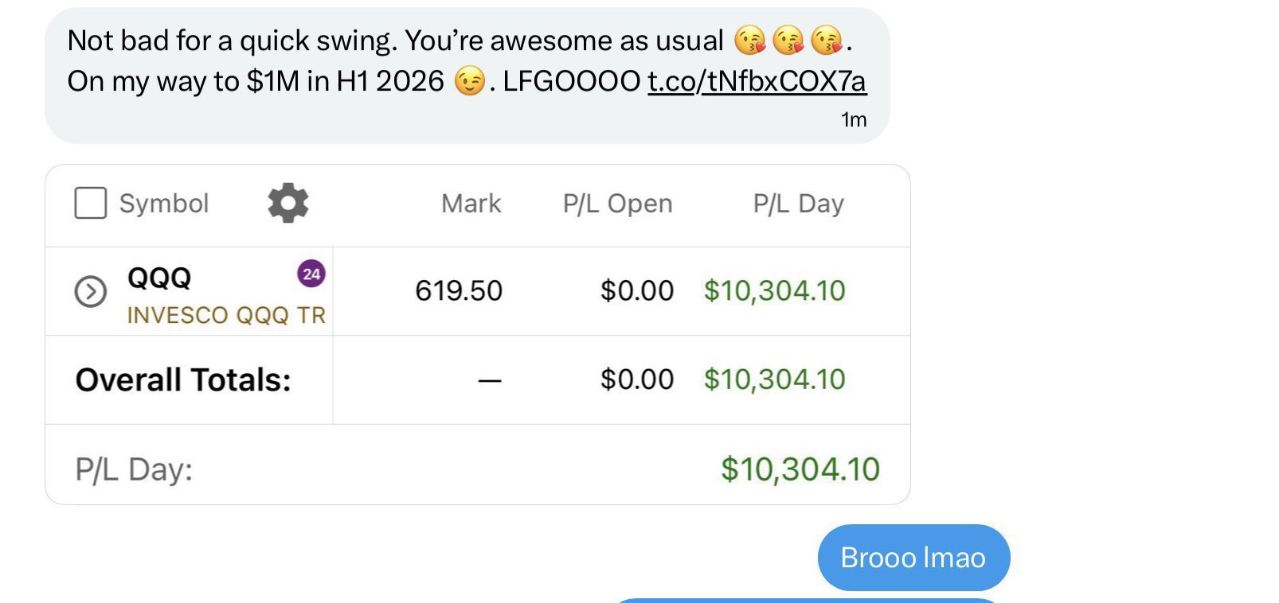1279x603 pixels.
Task: Open the t.co/tNfbxCOX7a link
Action: [757, 81]
